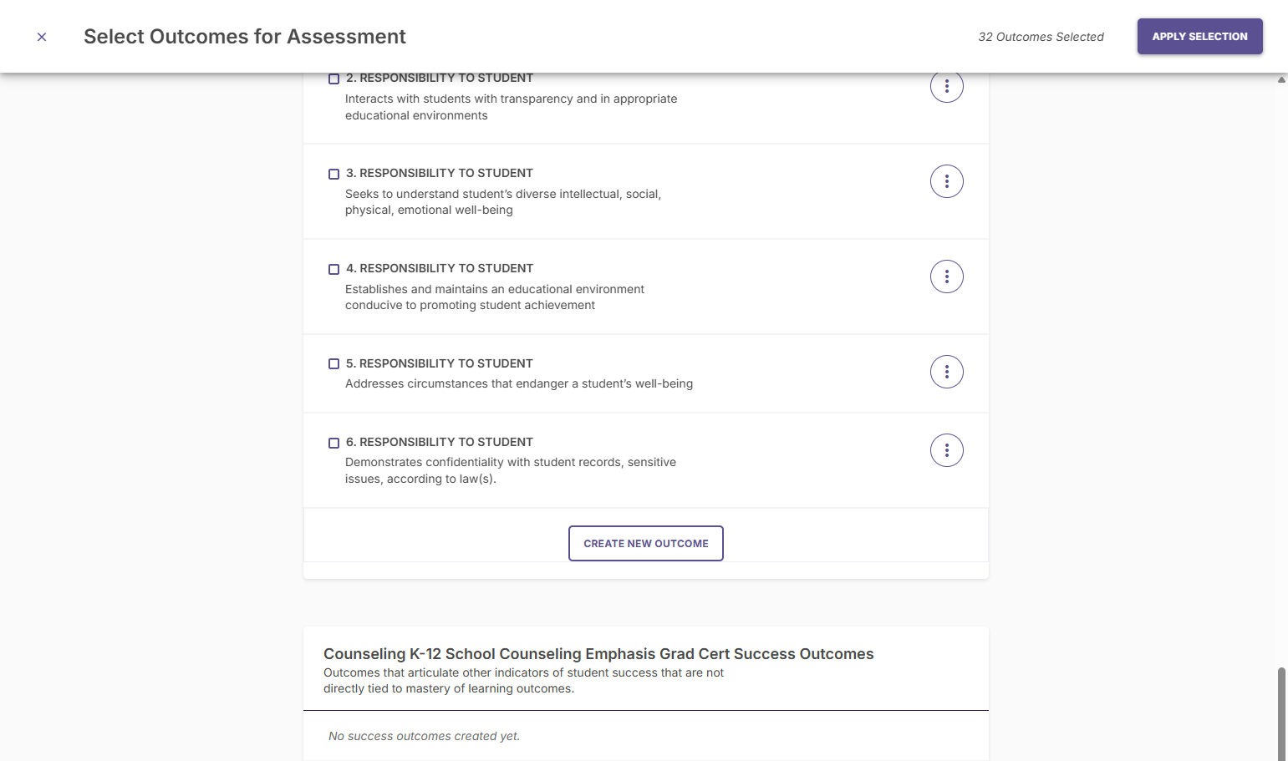Screen dimensions: 1288x761
Task: Open the three-dot menu for outcome 6 Responsibility to Student
Action: [x=947, y=450]
